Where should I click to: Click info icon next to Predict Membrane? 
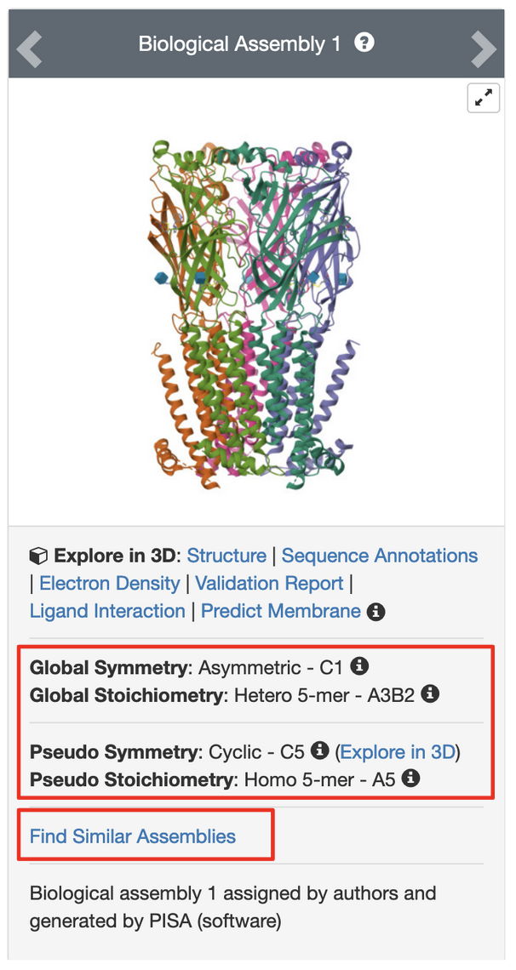[376, 612]
